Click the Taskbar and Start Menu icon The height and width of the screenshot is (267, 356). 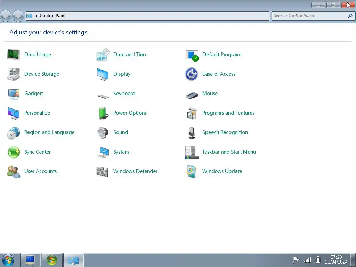click(192, 152)
